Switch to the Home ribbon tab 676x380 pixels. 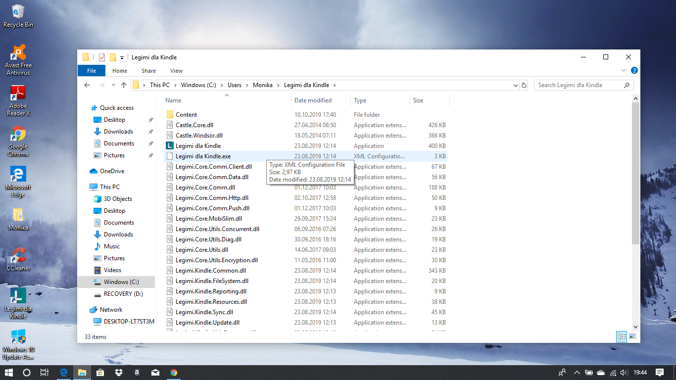pos(120,71)
